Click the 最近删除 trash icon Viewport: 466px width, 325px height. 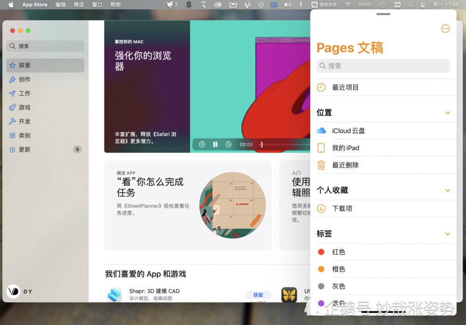[321, 165]
